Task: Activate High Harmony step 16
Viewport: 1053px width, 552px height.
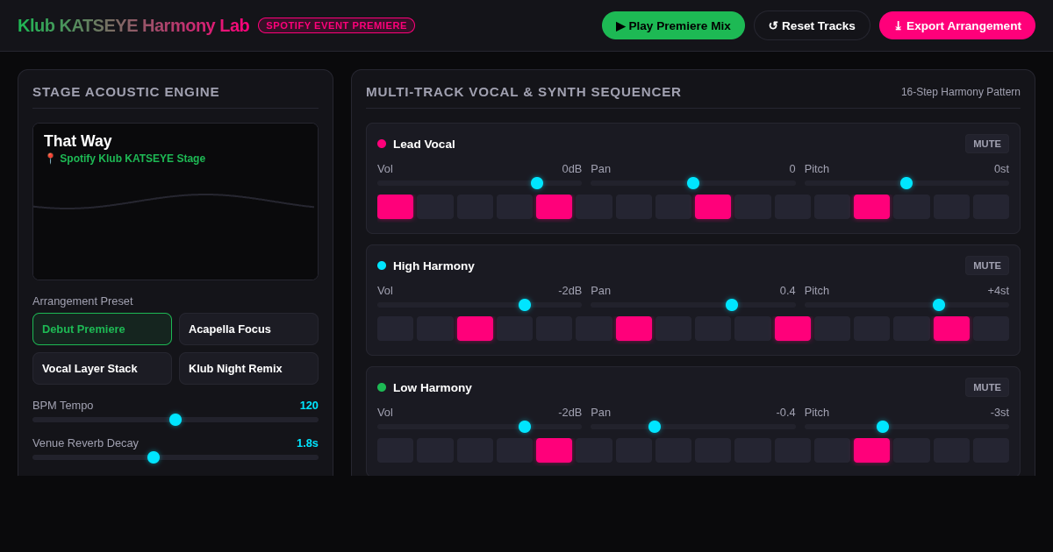Action: 991,329
